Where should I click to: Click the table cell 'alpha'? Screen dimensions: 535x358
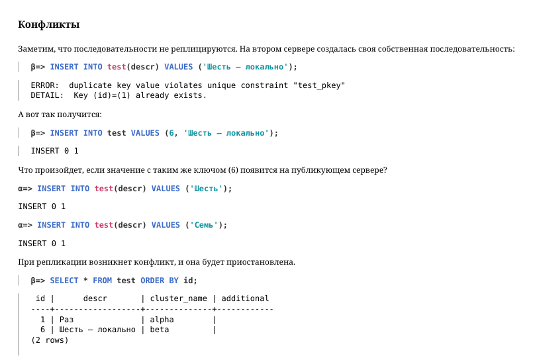(162, 320)
